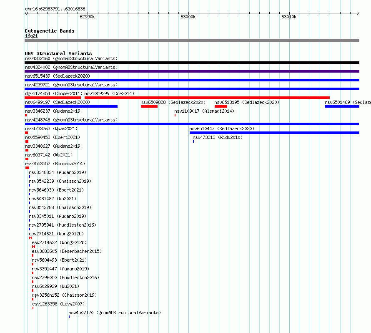Open nsv3542788 Chaisson2019 label

pyautogui.click(x=60, y=207)
